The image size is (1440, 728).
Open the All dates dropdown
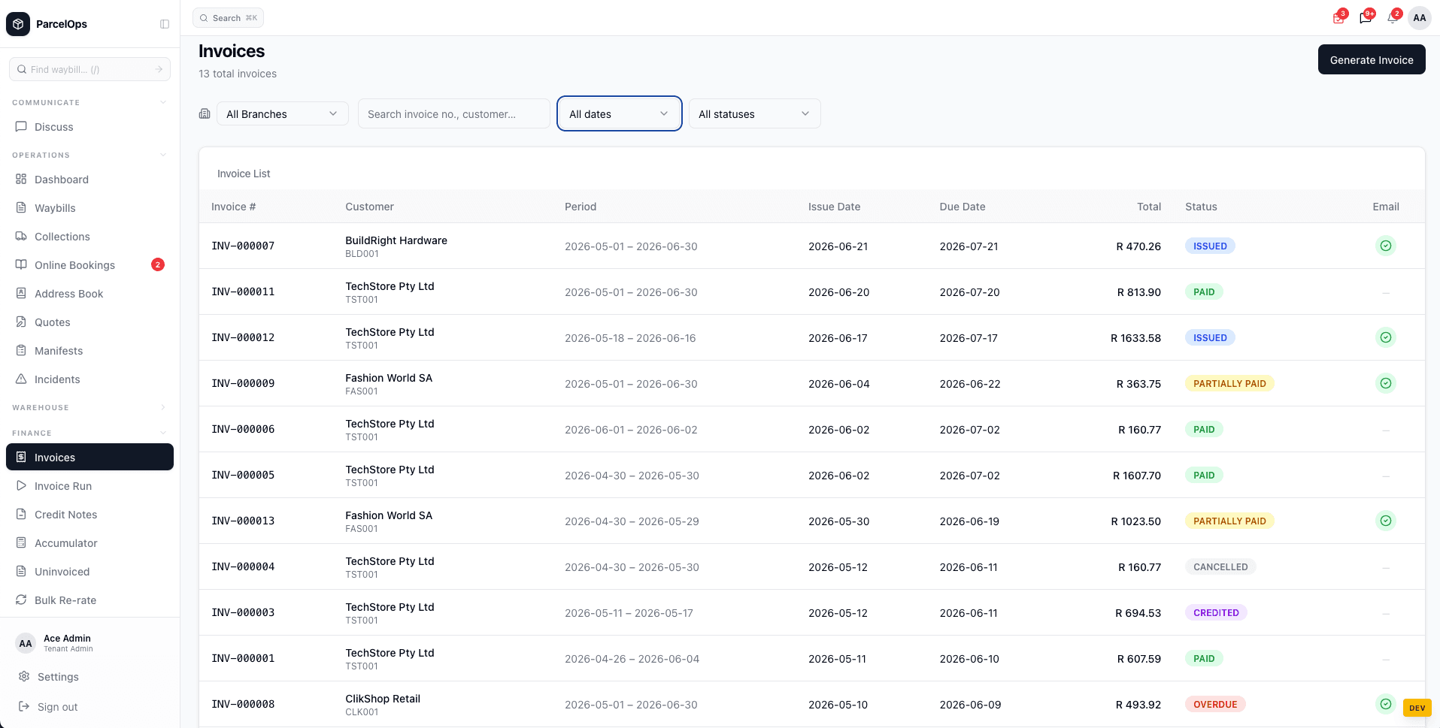[620, 114]
